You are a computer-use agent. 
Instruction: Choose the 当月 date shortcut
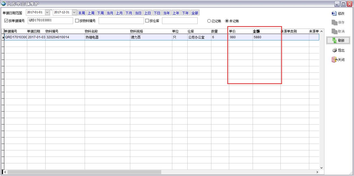(x=110, y=13)
